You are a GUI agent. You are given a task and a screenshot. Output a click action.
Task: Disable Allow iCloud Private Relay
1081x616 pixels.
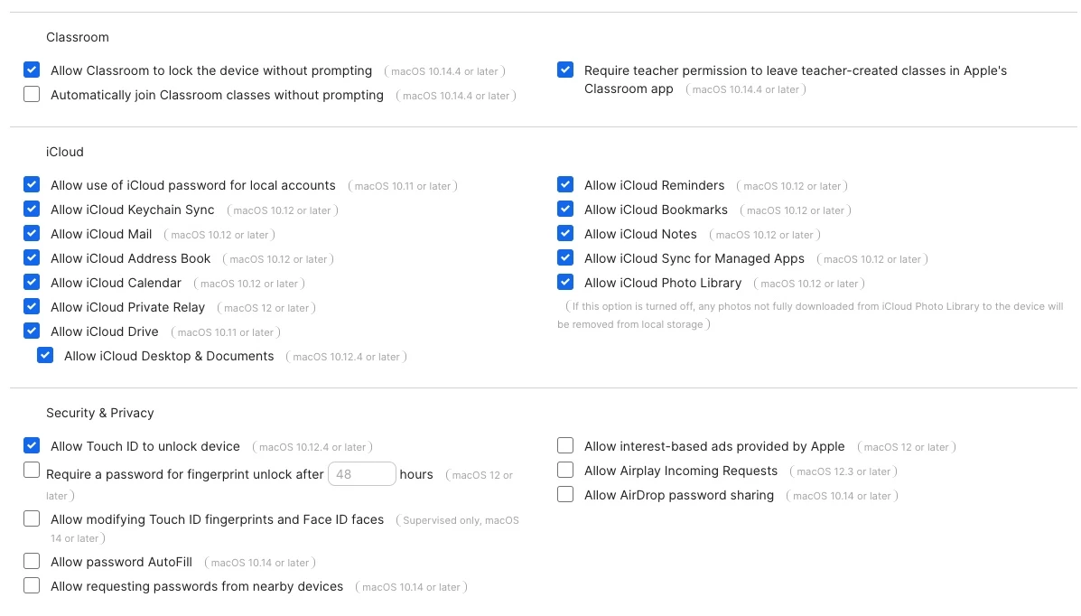coord(32,306)
